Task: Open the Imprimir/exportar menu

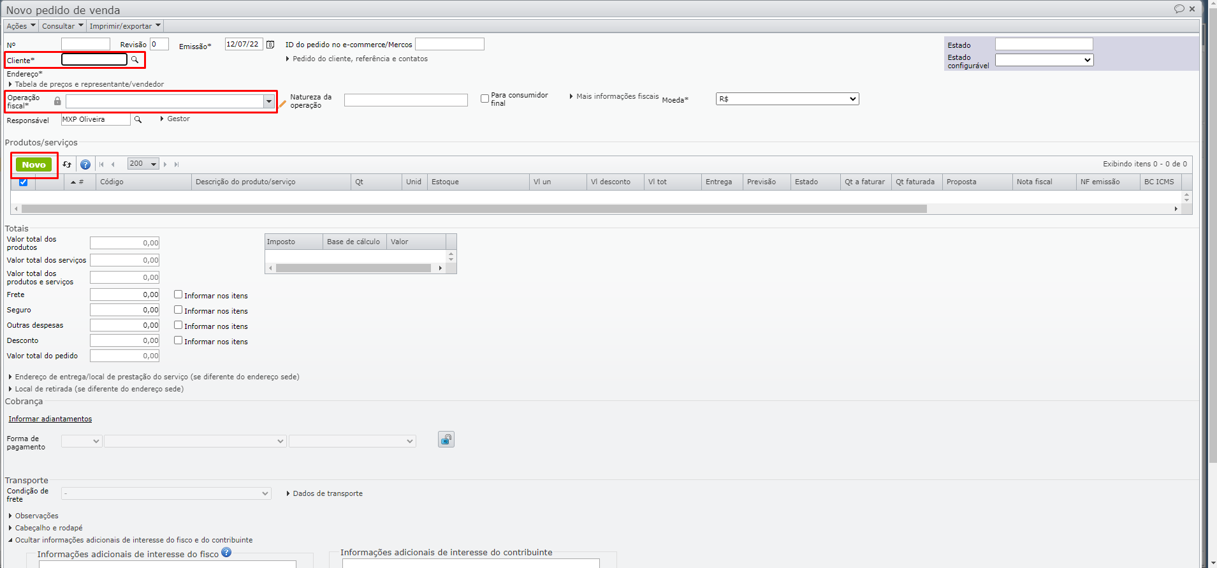Action: pos(125,26)
